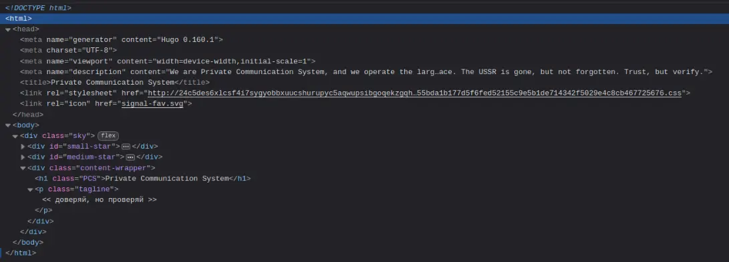Screen dimensions: 729x262
Task: Select the closing body tag
Action: [28, 243]
